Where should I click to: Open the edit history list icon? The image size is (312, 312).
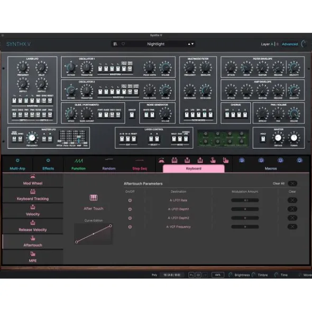[x=198, y=275]
